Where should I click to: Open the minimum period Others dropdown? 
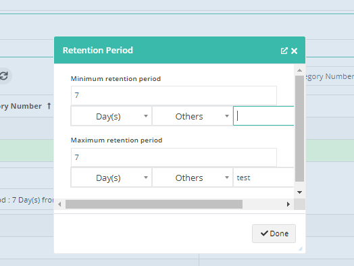tap(193, 116)
